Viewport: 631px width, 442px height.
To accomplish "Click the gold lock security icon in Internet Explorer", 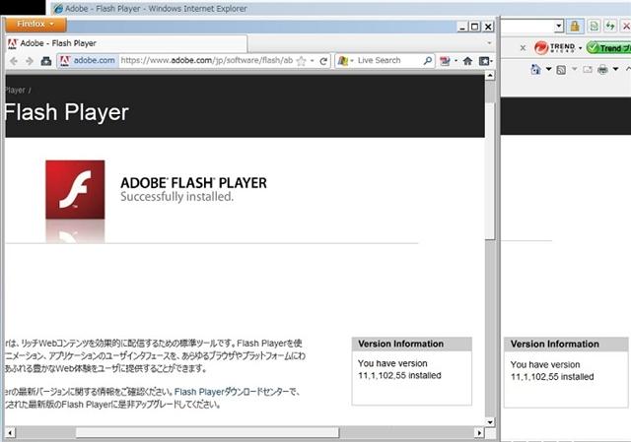I will (x=575, y=27).
